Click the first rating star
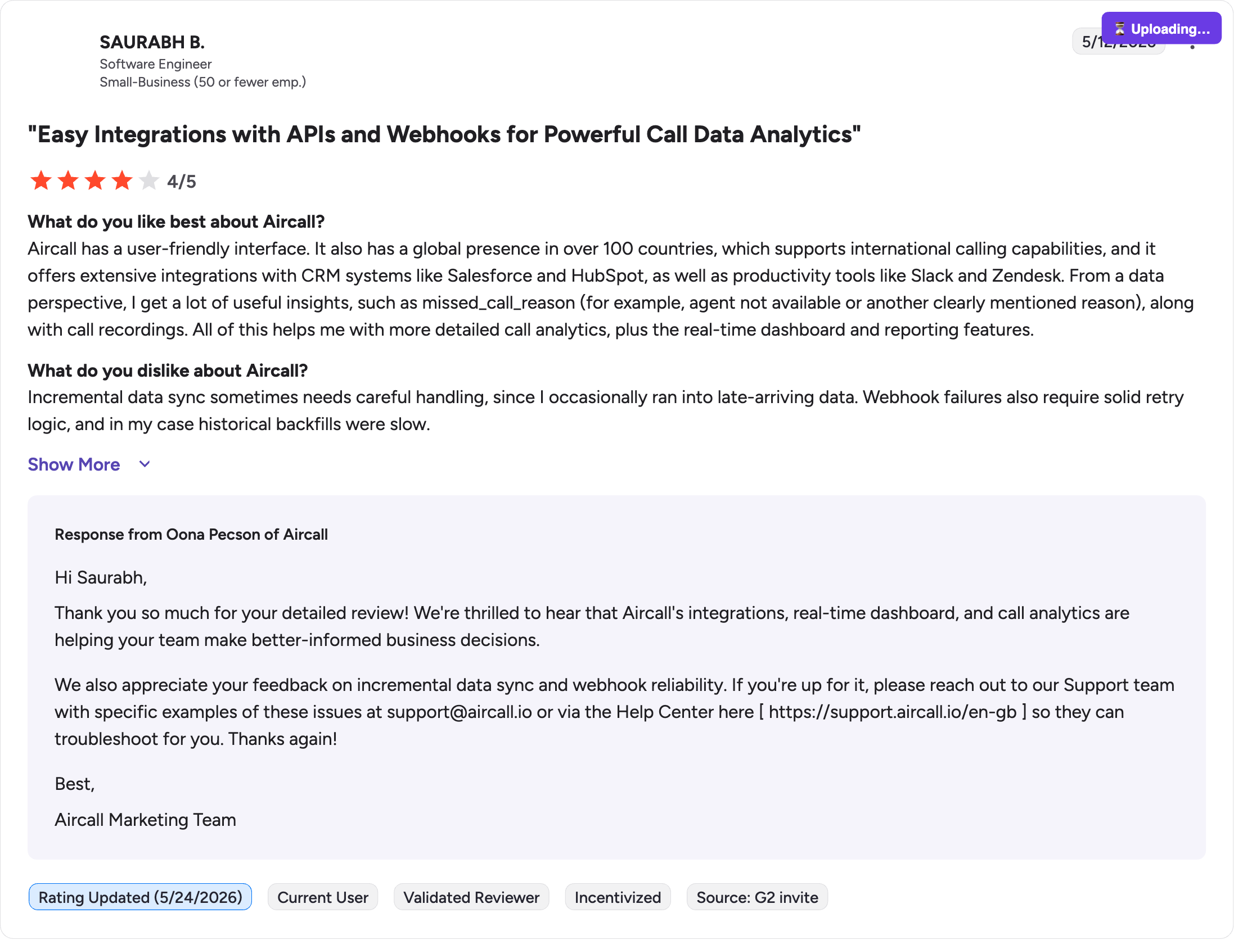This screenshot has width=1234, height=940. pyautogui.click(x=41, y=181)
